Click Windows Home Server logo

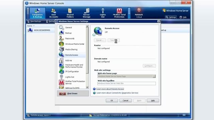tap(175, 10)
